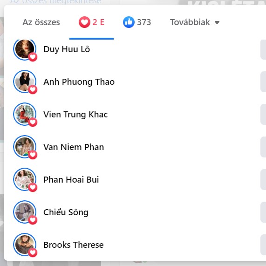
Task: Visit Chiểu Sông's profile name link
Action: 66,212
